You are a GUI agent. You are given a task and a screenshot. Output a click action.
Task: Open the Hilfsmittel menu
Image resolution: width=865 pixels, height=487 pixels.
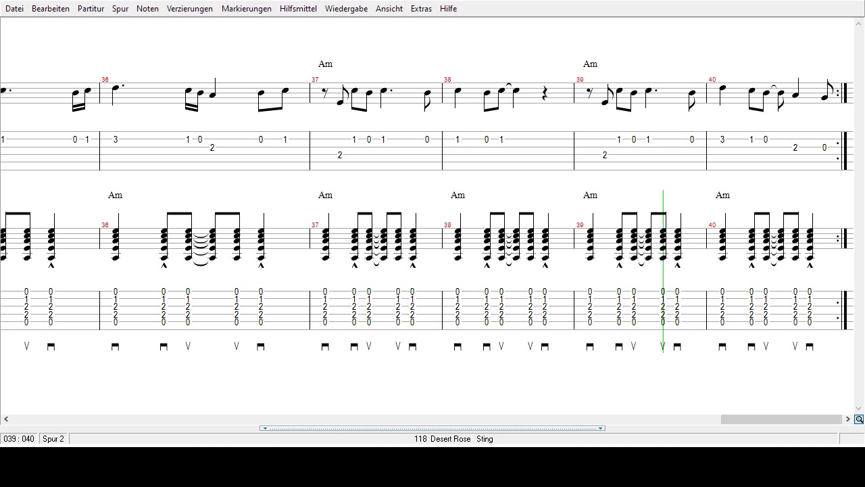point(298,9)
